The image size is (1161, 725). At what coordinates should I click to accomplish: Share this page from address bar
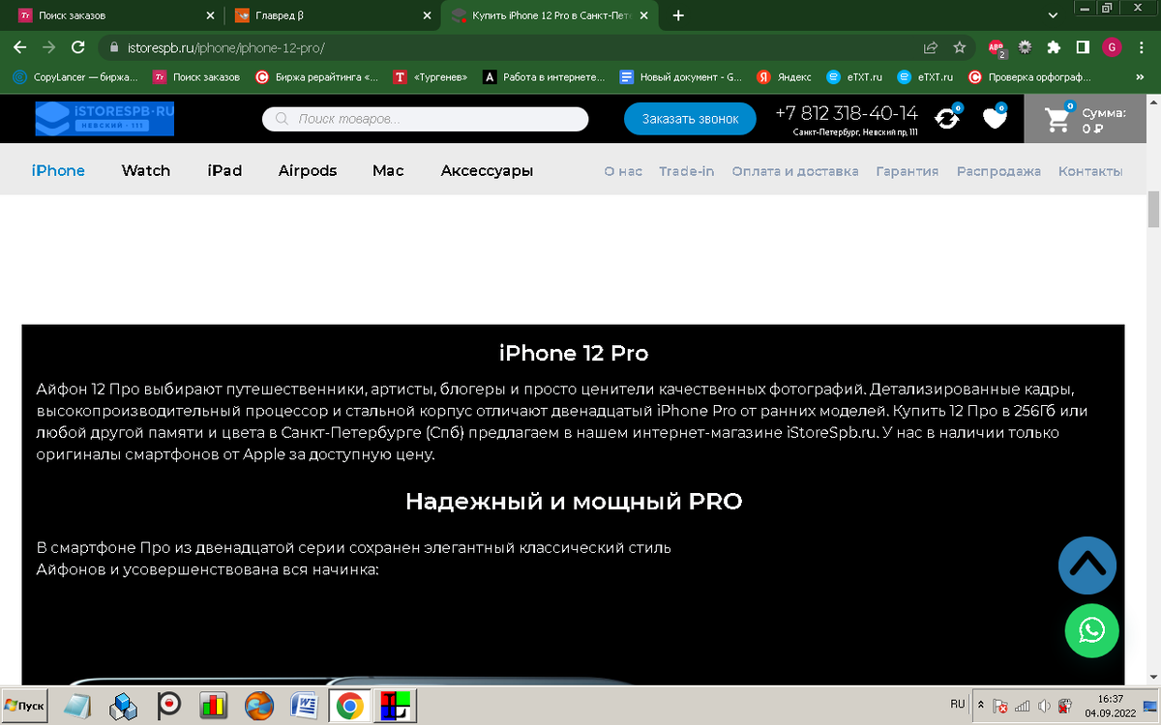pyautogui.click(x=931, y=46)
